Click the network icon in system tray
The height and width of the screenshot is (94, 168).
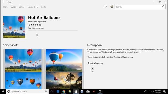(x=153, y=91)
